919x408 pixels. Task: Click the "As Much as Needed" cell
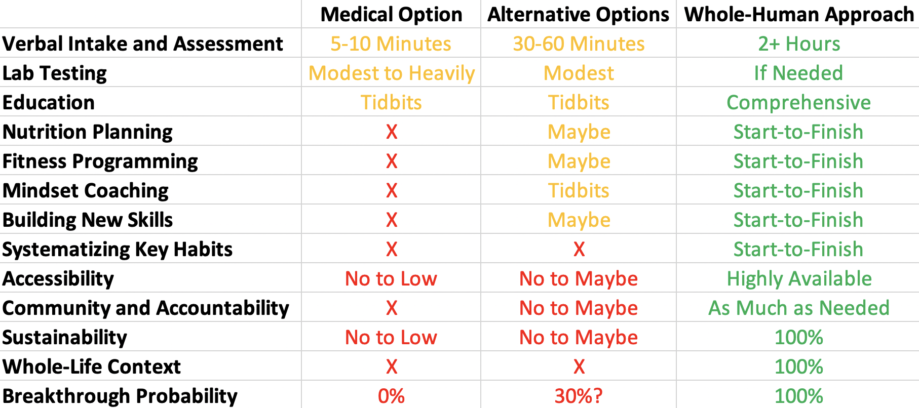798,308
